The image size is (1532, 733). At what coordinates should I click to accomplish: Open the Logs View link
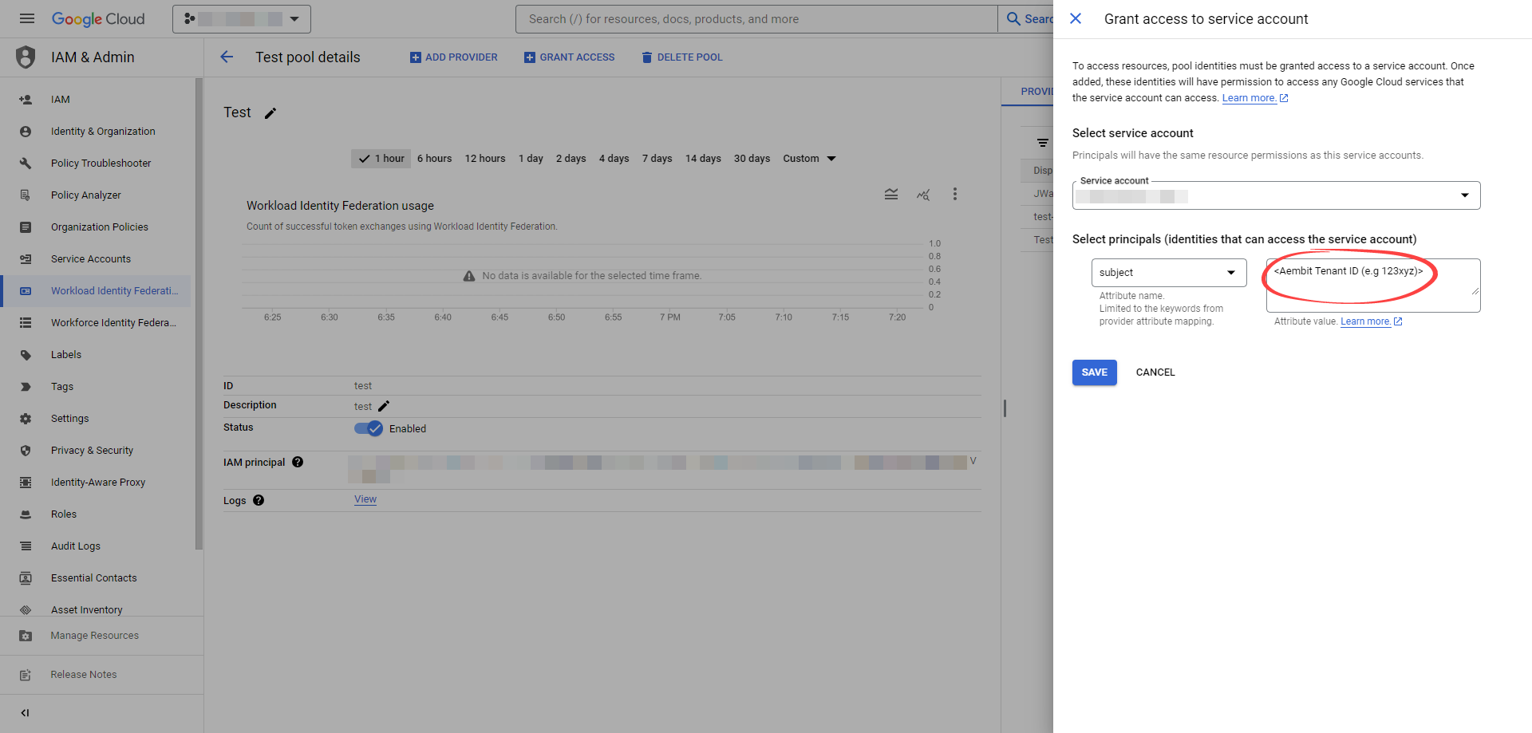pyautogui.click(x=365, y=499)
